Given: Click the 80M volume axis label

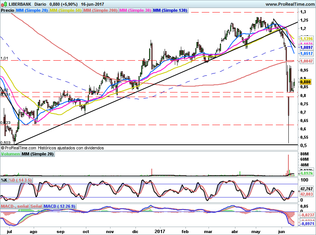Looking at the screenshot, I should [304, 154].
